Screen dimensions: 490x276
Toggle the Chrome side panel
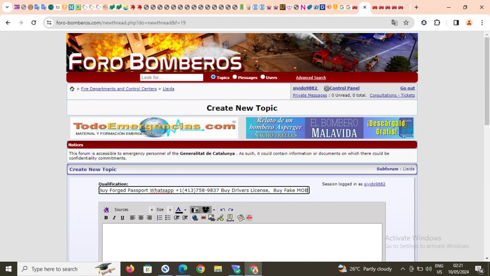(x=456, y=23)
